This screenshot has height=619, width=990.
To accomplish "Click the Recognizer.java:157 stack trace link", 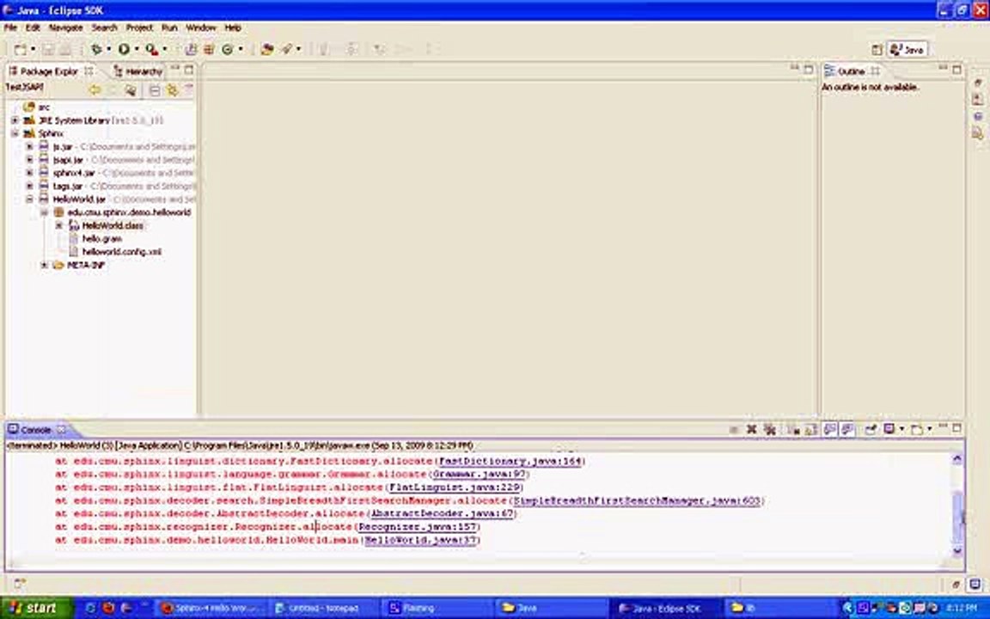I will pyautogui.click(x=418, y=527).
